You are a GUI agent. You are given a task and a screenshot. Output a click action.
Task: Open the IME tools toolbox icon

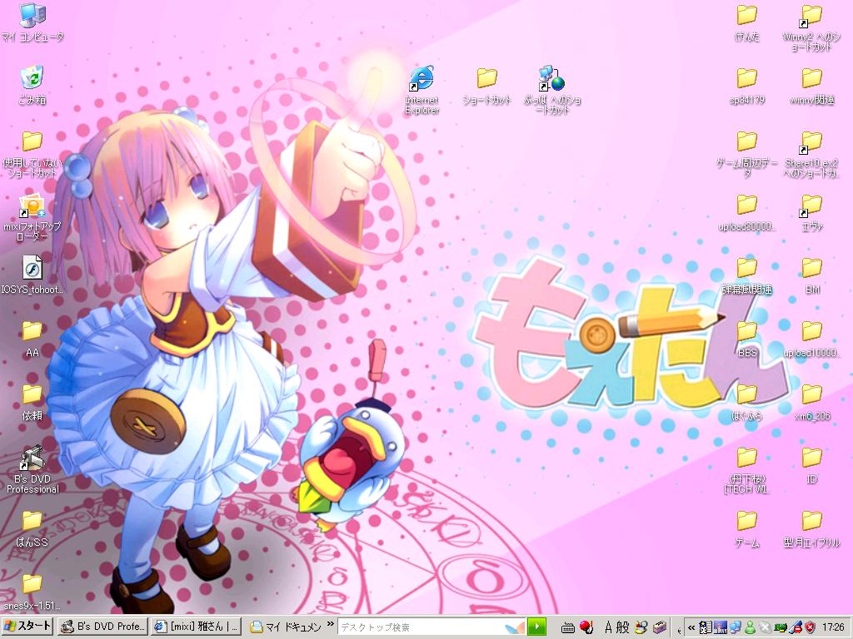point(660,627)
